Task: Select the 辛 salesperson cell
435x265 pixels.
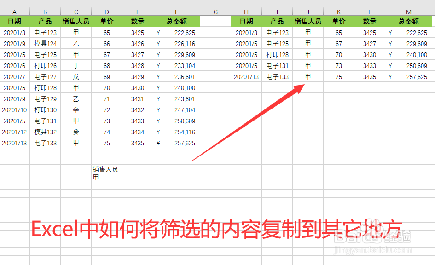Action: (x=75, y=110)
